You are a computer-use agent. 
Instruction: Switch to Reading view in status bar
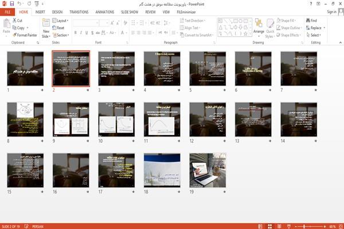click(279, 226)
